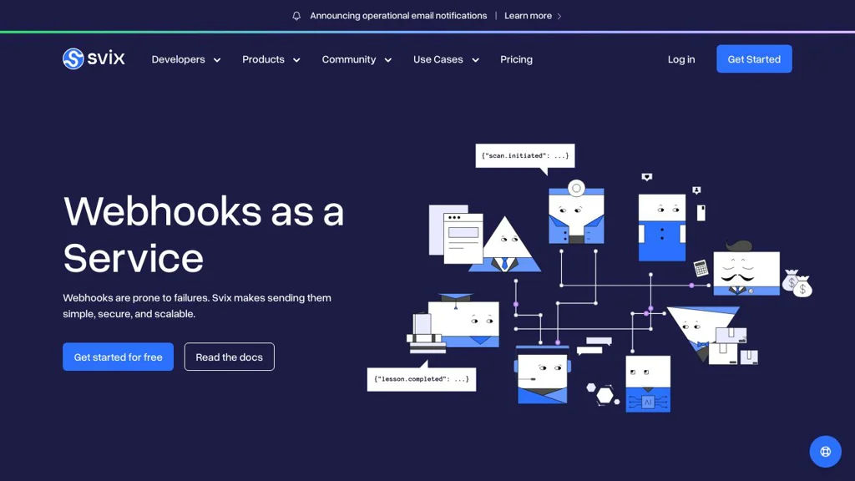
Task: Click the bell icon in announcement bar
Action: 296,16
